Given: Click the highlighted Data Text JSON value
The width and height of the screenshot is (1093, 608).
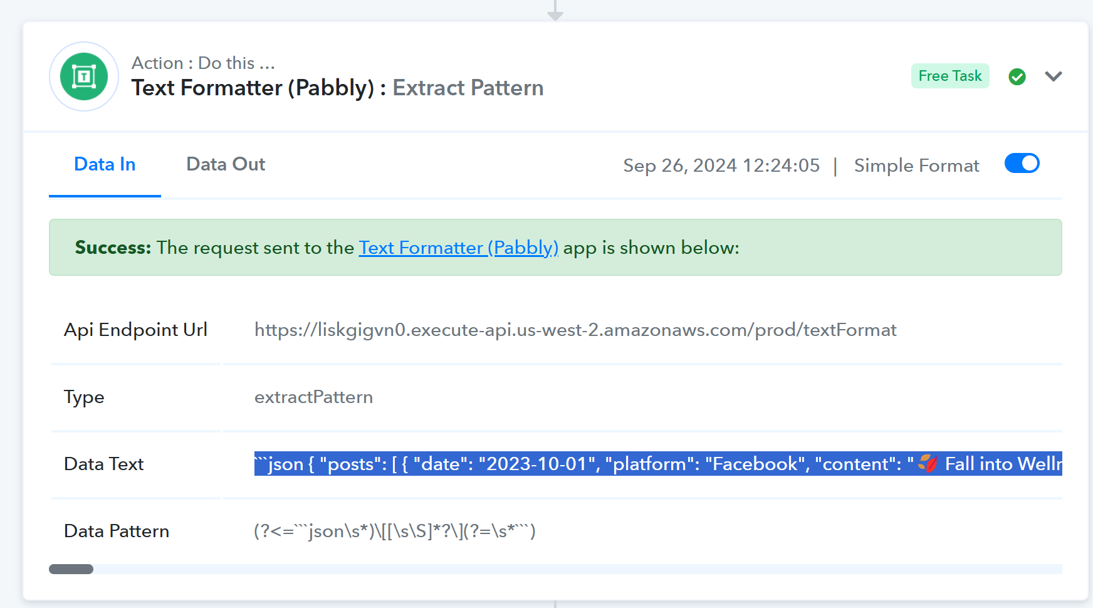Looking at the screenshot, I should [x=658, y=464].
